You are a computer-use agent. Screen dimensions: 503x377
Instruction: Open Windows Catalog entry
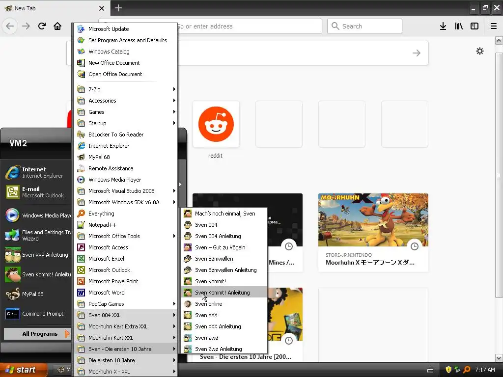click(x=126, y=51)
